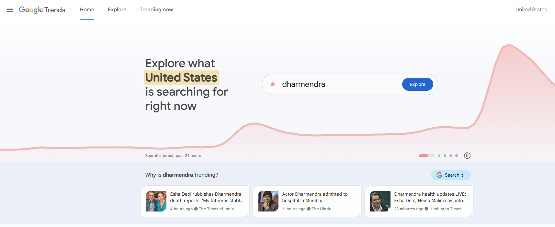The height and width of the screenshot is (227, 555).
Task: Pause the trending carousel rotation
Action: (x=467, y=155)
